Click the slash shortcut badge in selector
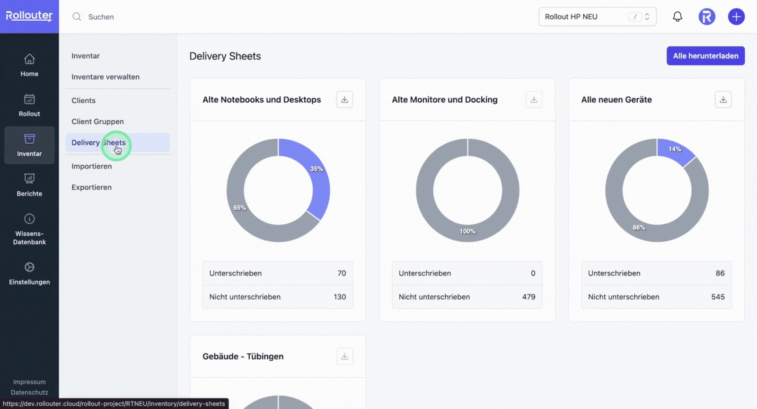The width and height of the screenshot is (757, 409). point(635,17)
